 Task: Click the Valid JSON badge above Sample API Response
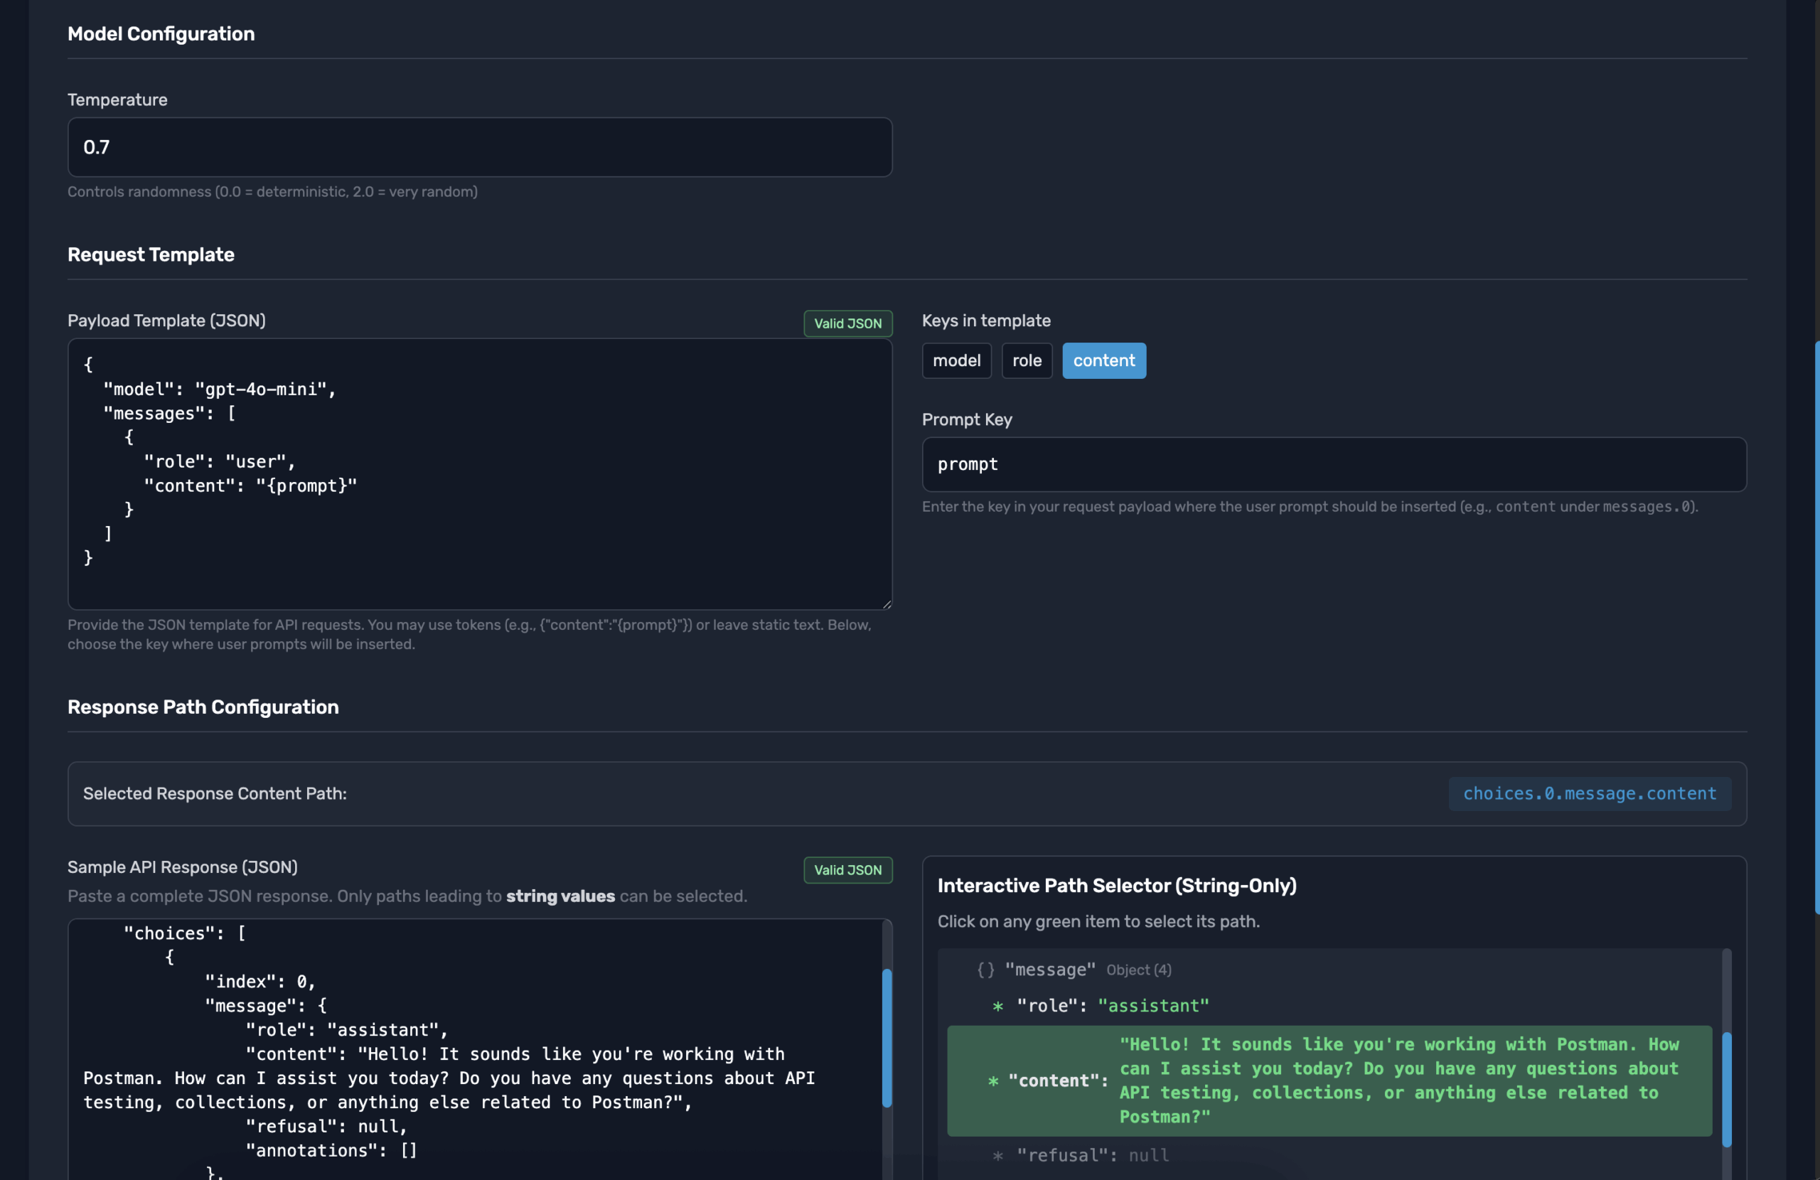[x=847, y=870]
